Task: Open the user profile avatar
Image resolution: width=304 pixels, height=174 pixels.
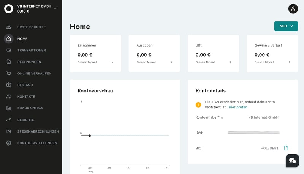Action: pyautogui.click(x=293, y=9)
